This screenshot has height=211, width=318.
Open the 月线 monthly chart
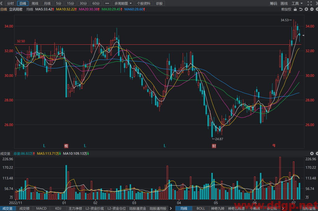click(x=47, y=3)
